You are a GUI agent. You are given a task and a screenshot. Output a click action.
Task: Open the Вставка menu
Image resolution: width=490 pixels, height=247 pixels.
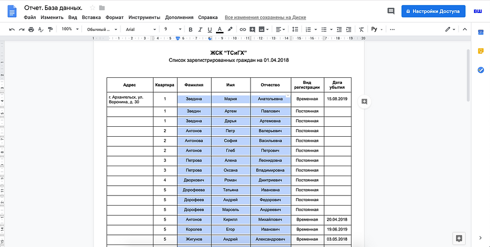[91, 17]
